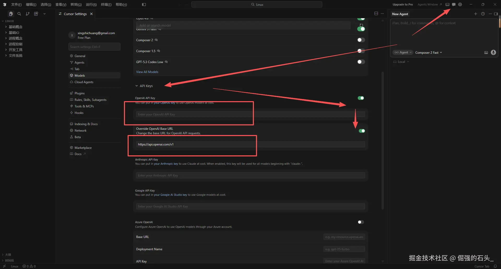Click the microphone voice input icon
The image size is (501, 269).
pos(493,52)
